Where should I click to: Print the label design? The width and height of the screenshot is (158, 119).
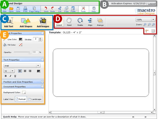pyautogui.click(x=25, y=9)
